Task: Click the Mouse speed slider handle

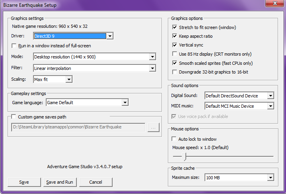Action: (184, 157)
